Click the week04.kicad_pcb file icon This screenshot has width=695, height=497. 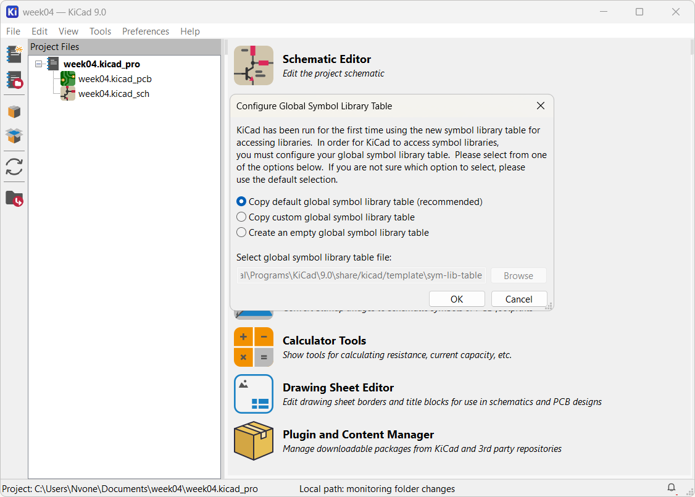68,79
